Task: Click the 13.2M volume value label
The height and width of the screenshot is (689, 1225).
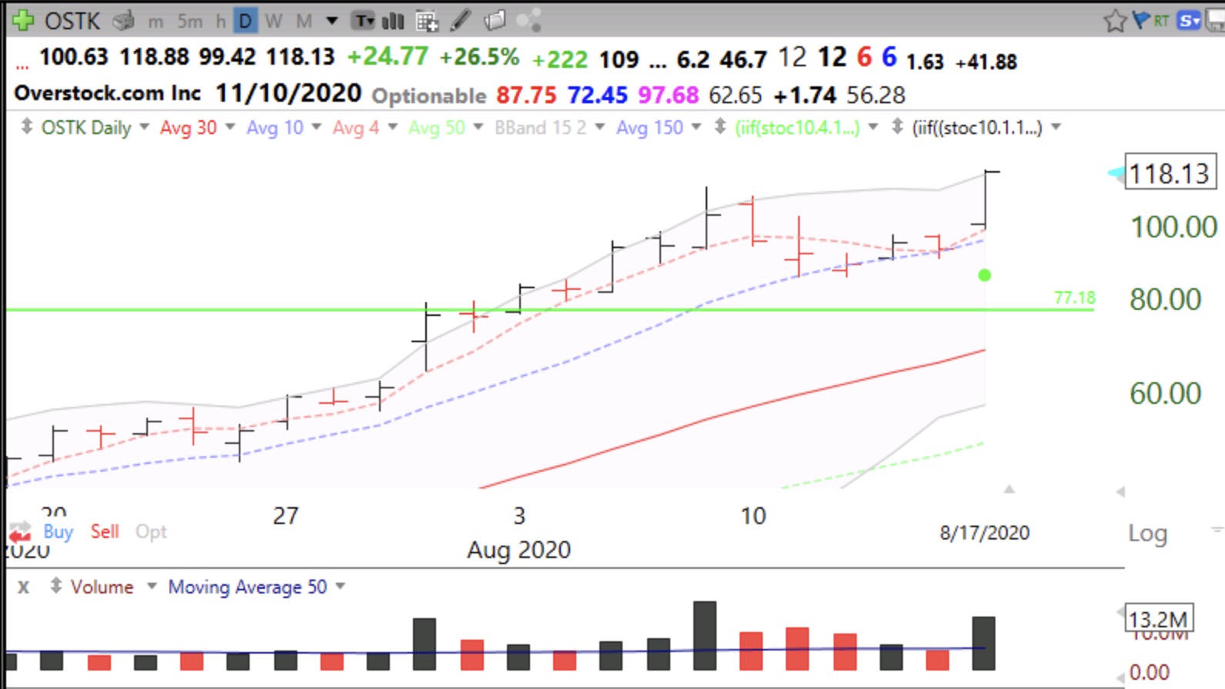Action: pyautogui.click(x=1159, y=619)
